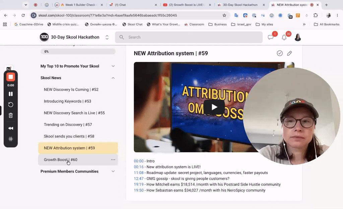
Task: Open Classroom bookmark
Action: 194,24
